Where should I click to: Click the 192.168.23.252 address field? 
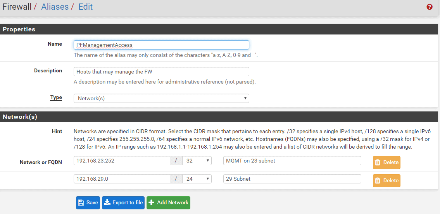122,161
